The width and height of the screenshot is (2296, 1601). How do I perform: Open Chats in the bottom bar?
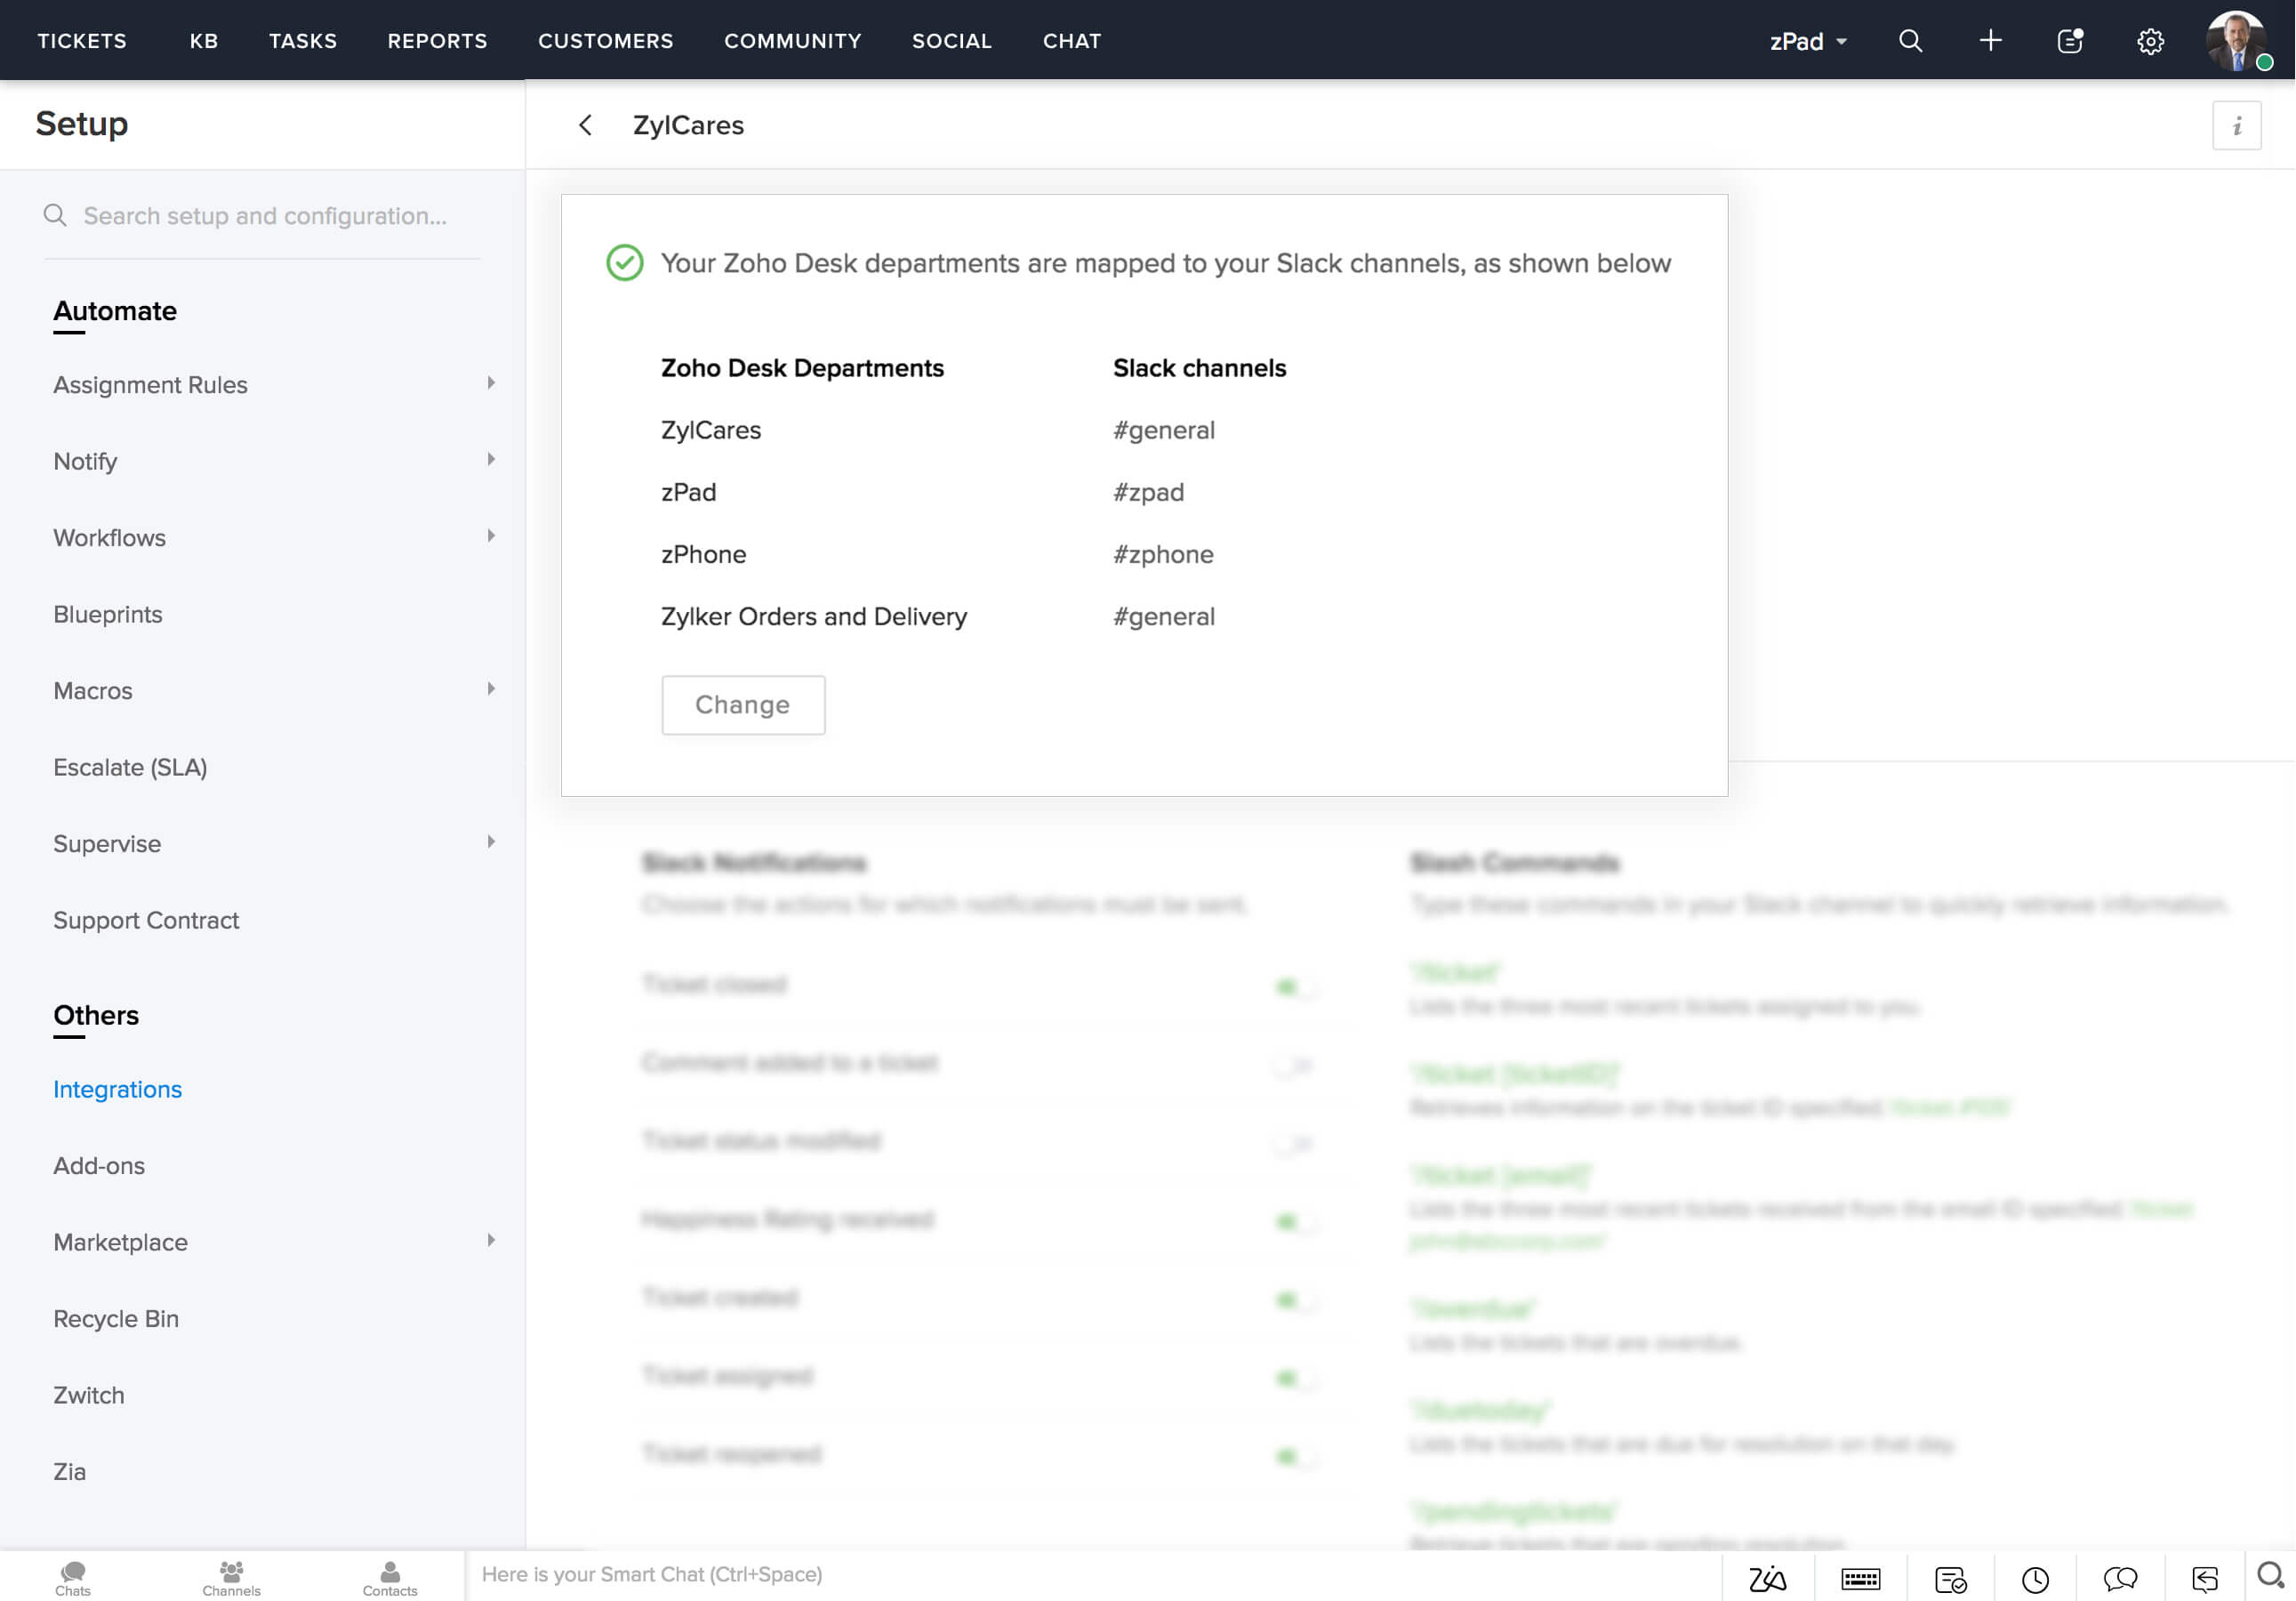73,1578
